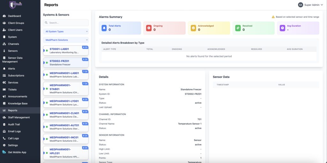The image size is (327, 163).
Task: Expand the MediPharm Solutions client dropdown
Action: coord(66,40)
